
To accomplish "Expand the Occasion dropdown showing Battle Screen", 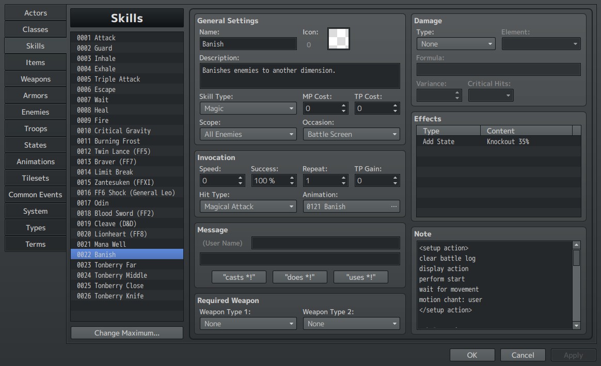I will tap(351, 134).
